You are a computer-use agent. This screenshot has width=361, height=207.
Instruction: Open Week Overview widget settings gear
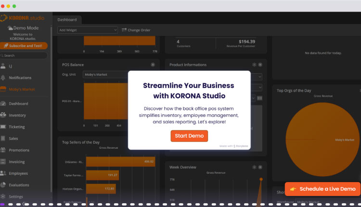click(x=254, y=167)
